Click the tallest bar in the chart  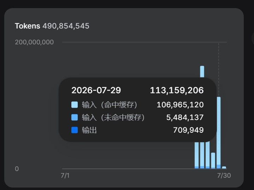click(202, 72)
